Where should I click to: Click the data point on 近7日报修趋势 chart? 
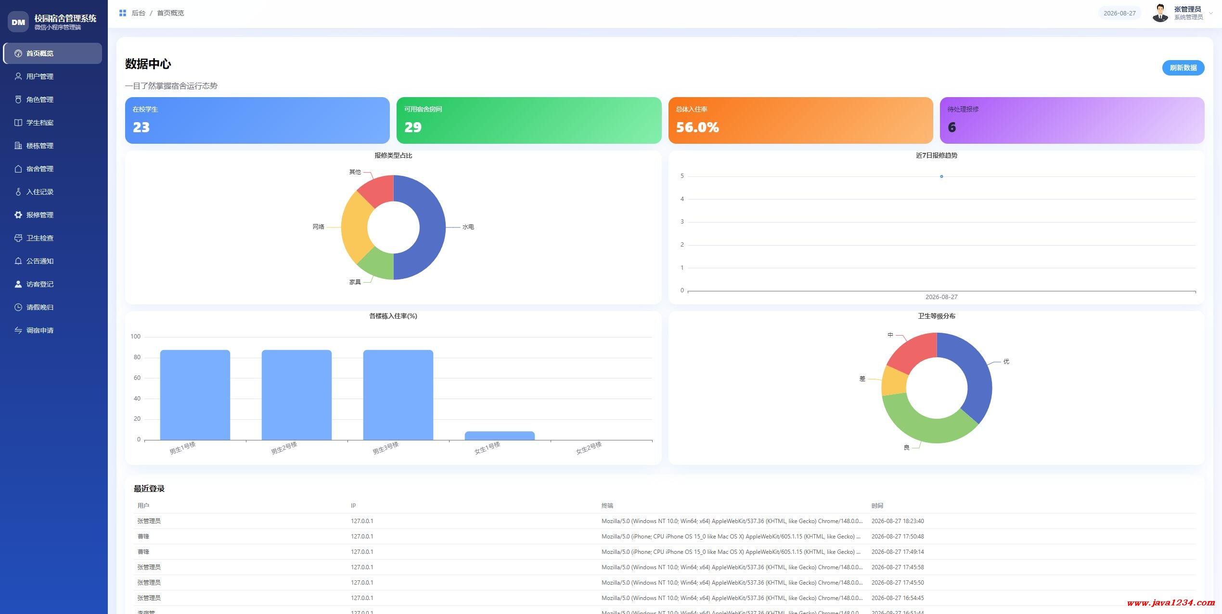tap(941, 176)
